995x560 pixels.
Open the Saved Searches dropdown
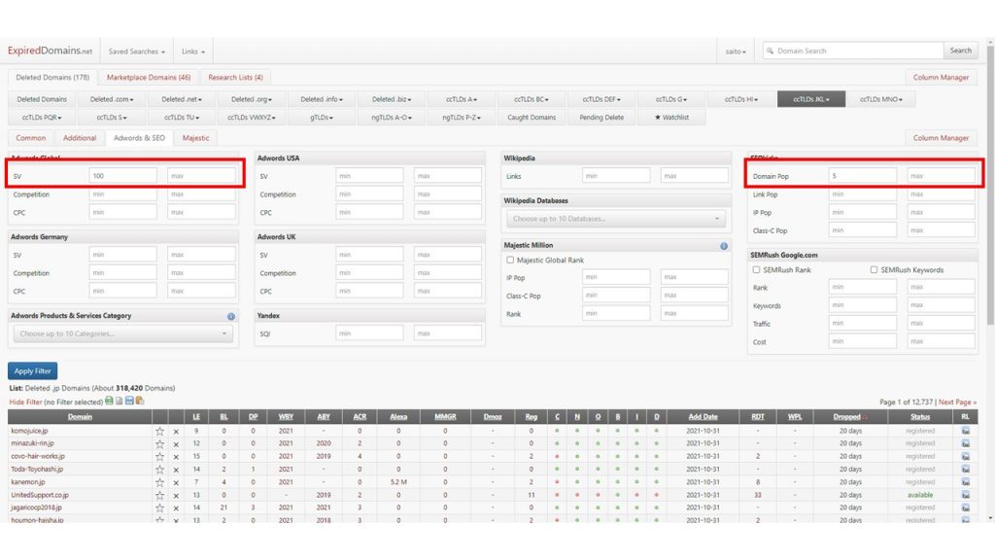click(x=136, y=52)
